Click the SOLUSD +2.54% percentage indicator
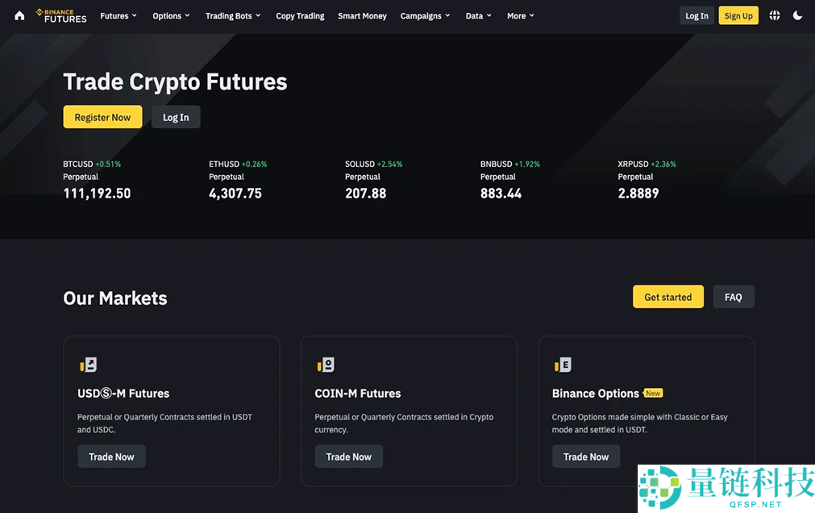Viewport: 815px width, 513px height. point(391,164)
